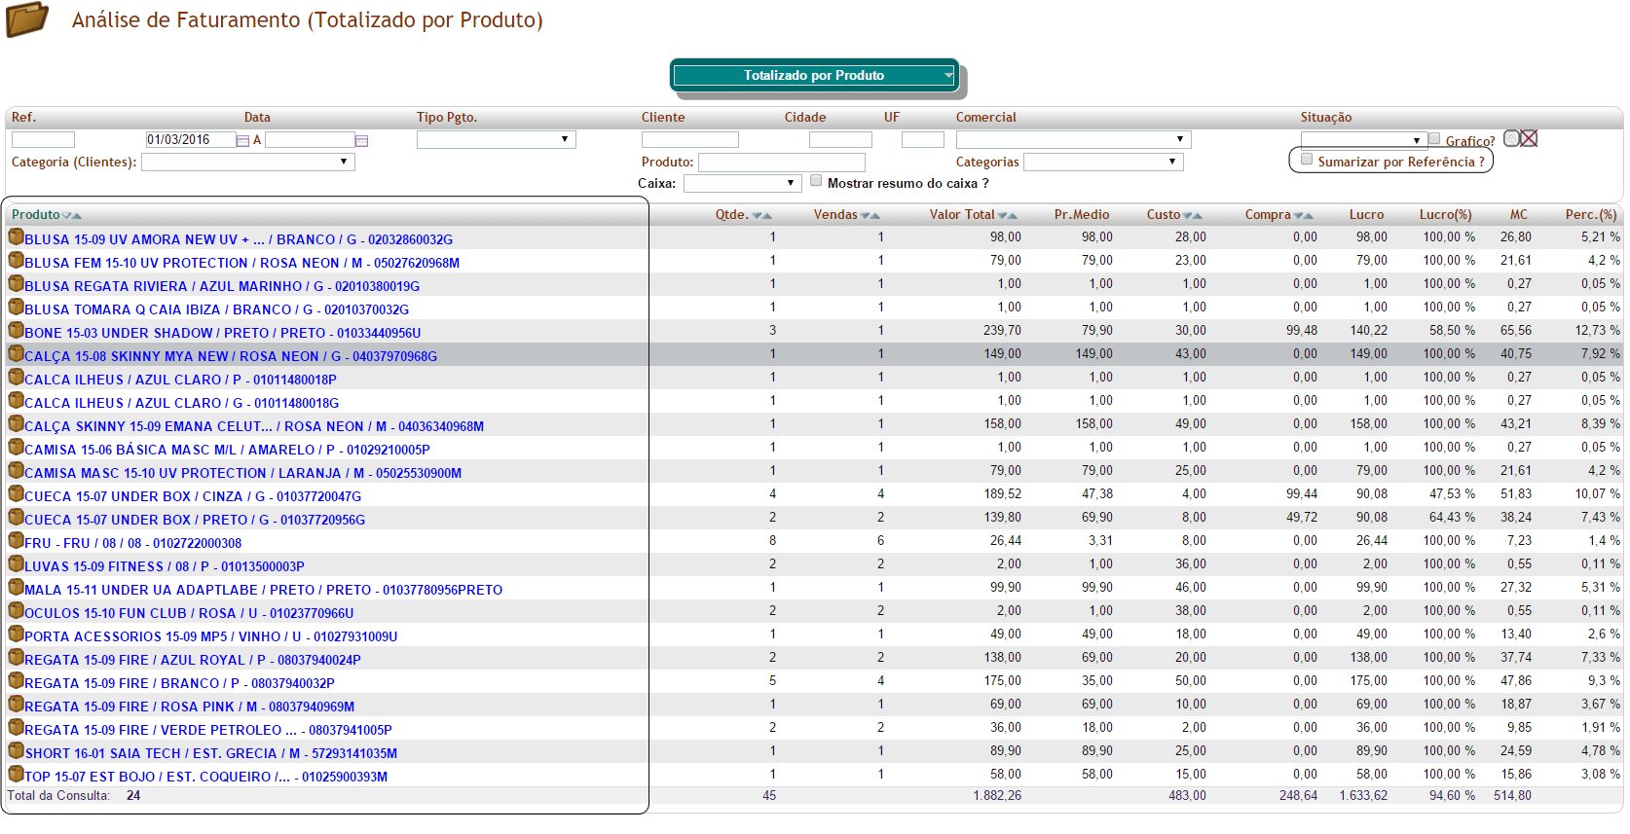
Task: Click the end date input field
Action: click(310, 140)
